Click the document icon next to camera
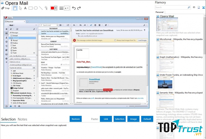This screenshot has height=139, width=206. coord(199,7)
